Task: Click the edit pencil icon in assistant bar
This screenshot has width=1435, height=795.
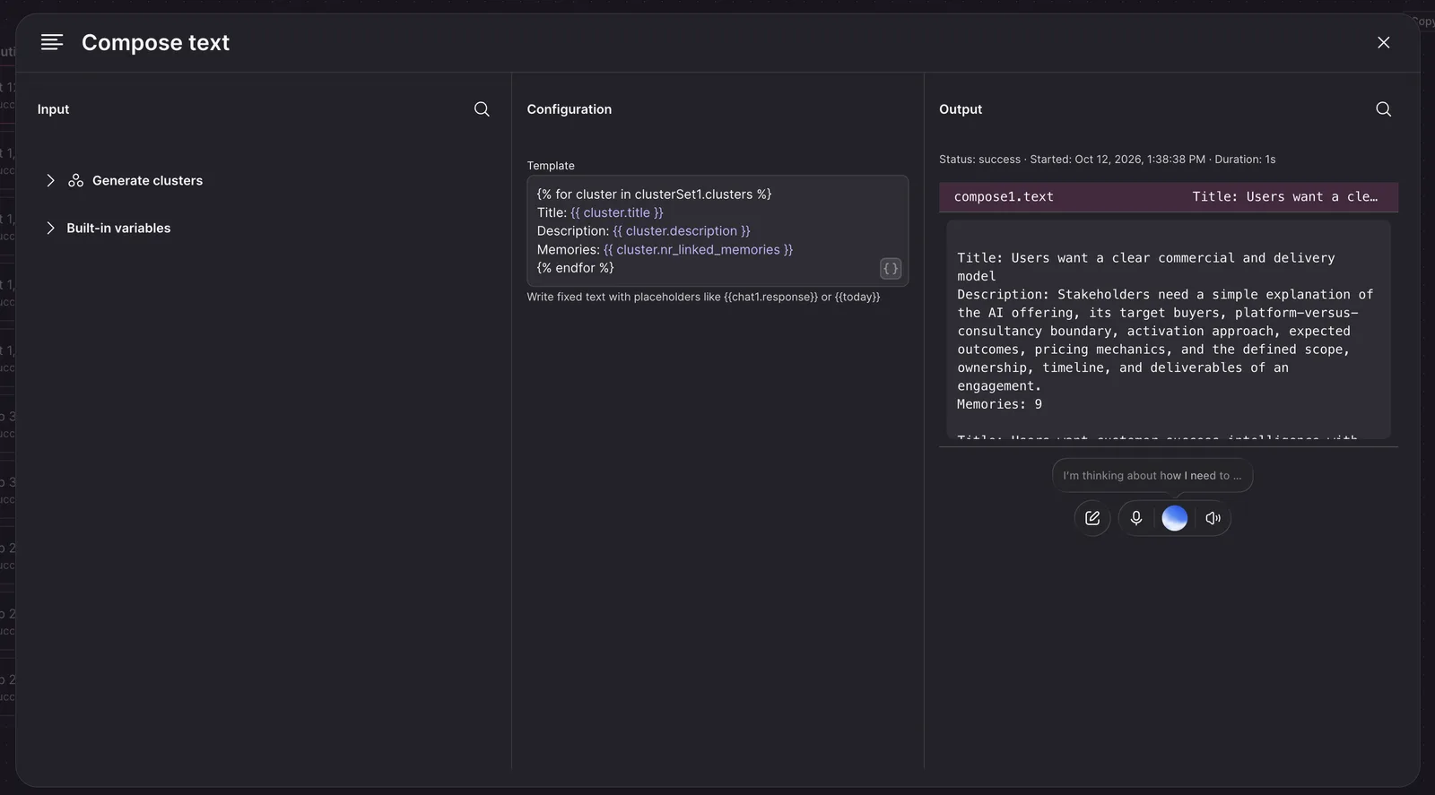Action: pyautogui.click(x=1092, y=518)
